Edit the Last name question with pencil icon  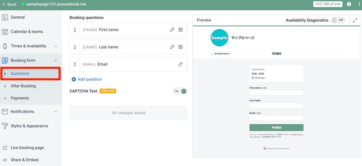click(172, 47)
